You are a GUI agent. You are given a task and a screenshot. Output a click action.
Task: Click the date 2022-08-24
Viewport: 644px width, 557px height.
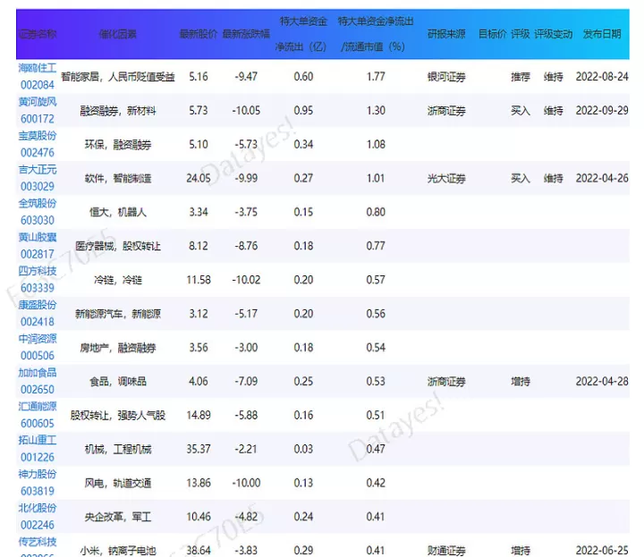[602, 77]
